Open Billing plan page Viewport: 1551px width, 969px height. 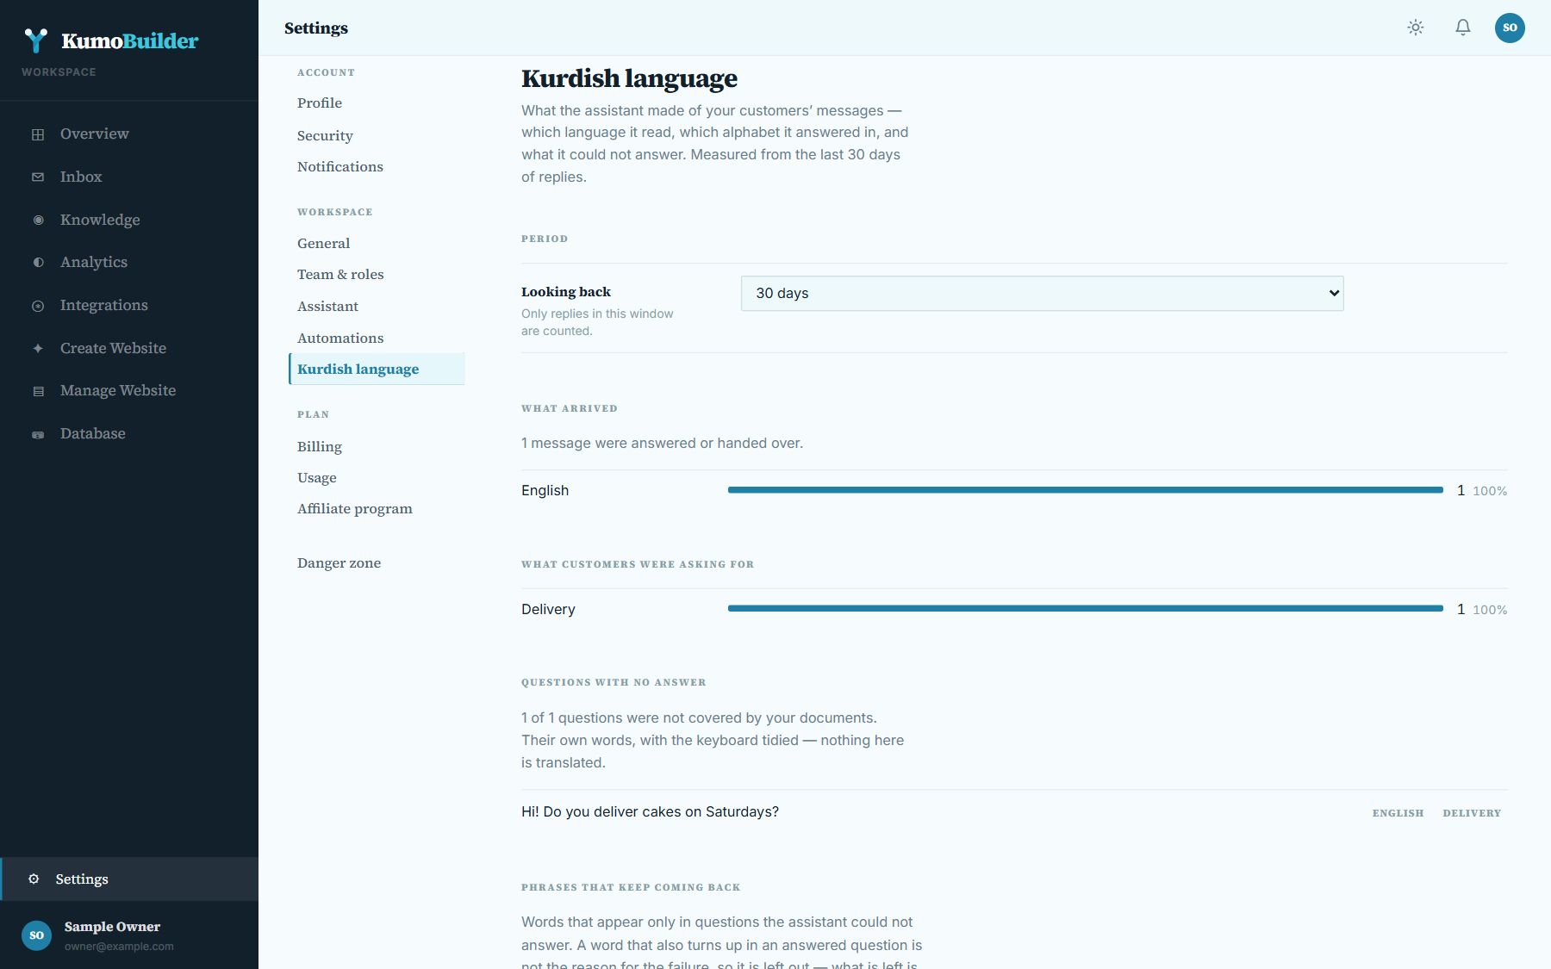320,447
